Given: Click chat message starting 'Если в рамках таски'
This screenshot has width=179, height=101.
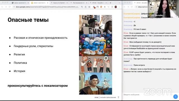Looking at the screenshot, I should [150, 36].
